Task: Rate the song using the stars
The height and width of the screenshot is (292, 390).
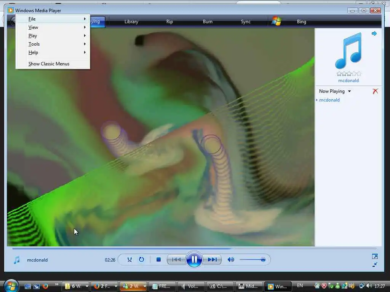Action: click(x=349, y=74)
